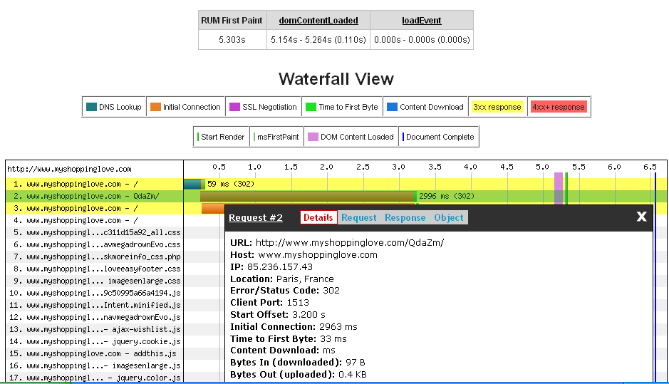
Task: Switch to the Response tab
Action: pyautogui.click(x=405, y=217)
